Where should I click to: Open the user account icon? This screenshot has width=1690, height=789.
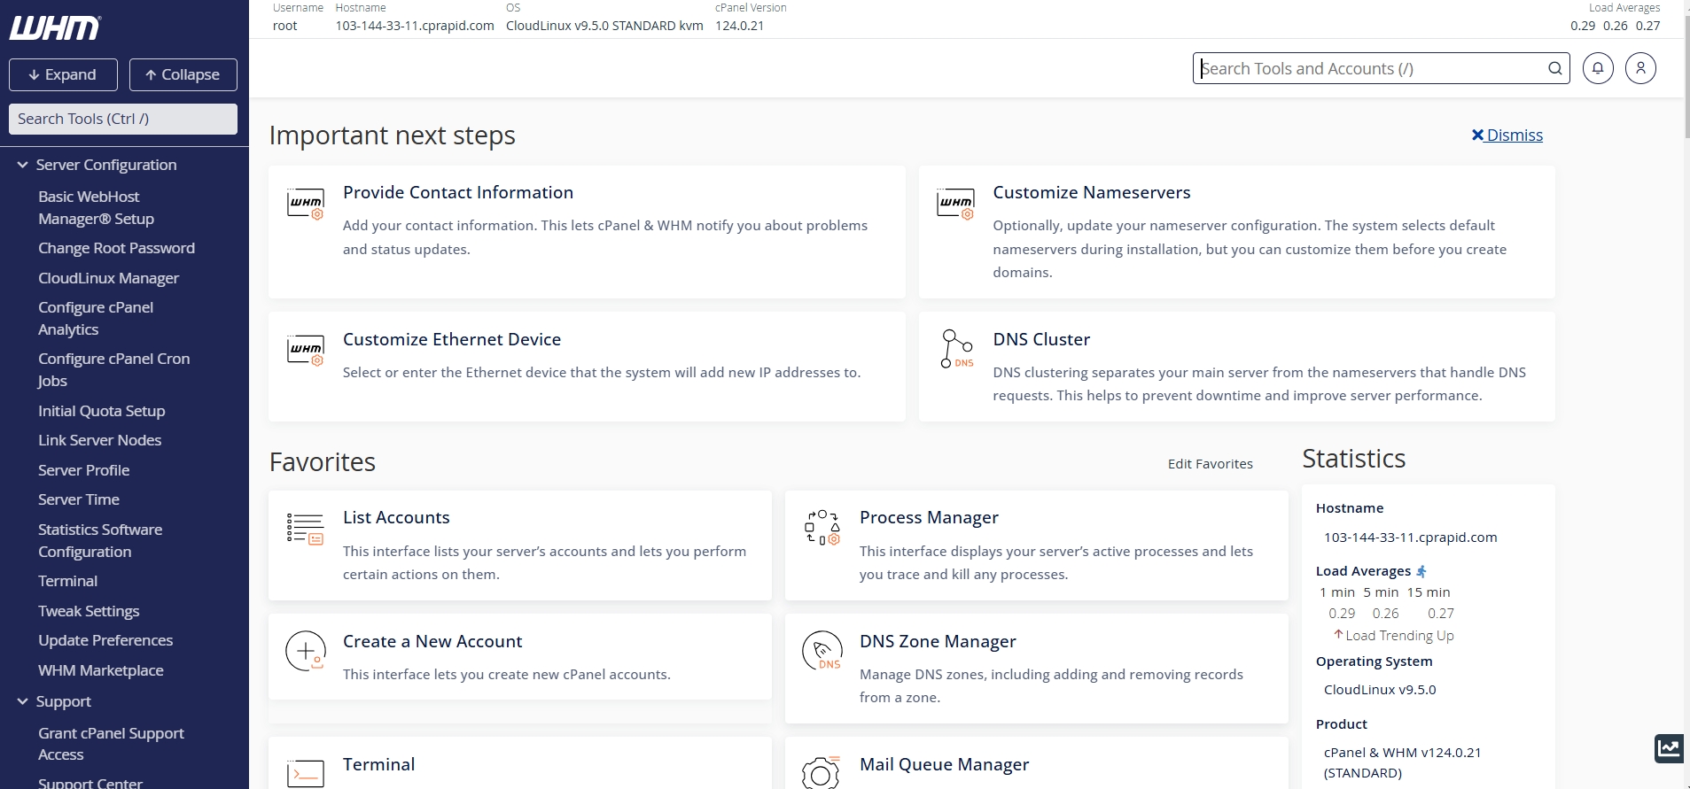[1640, 68]
